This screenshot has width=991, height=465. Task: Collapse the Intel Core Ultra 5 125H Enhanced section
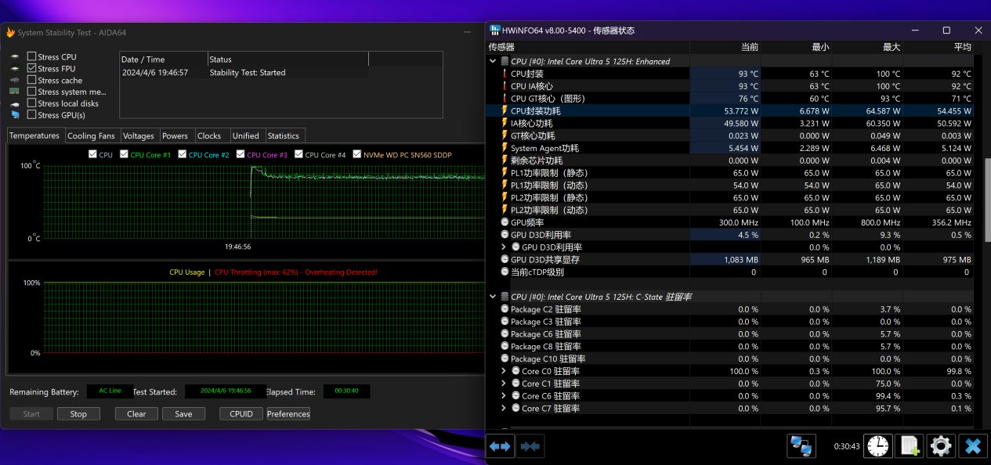pyautogui.click(x=492, y=61)
